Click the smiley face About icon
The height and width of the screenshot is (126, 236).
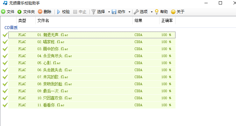coord(173,12)
